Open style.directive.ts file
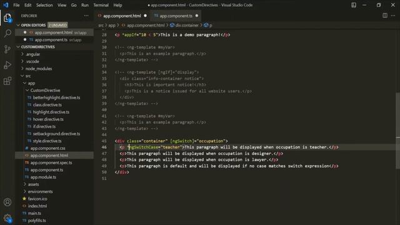This screenshot has height=225, width=400. (x=47, y=141)
